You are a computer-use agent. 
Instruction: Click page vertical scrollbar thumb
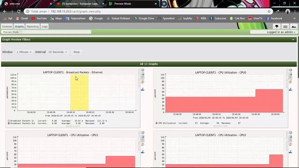[x=298, y=57]
